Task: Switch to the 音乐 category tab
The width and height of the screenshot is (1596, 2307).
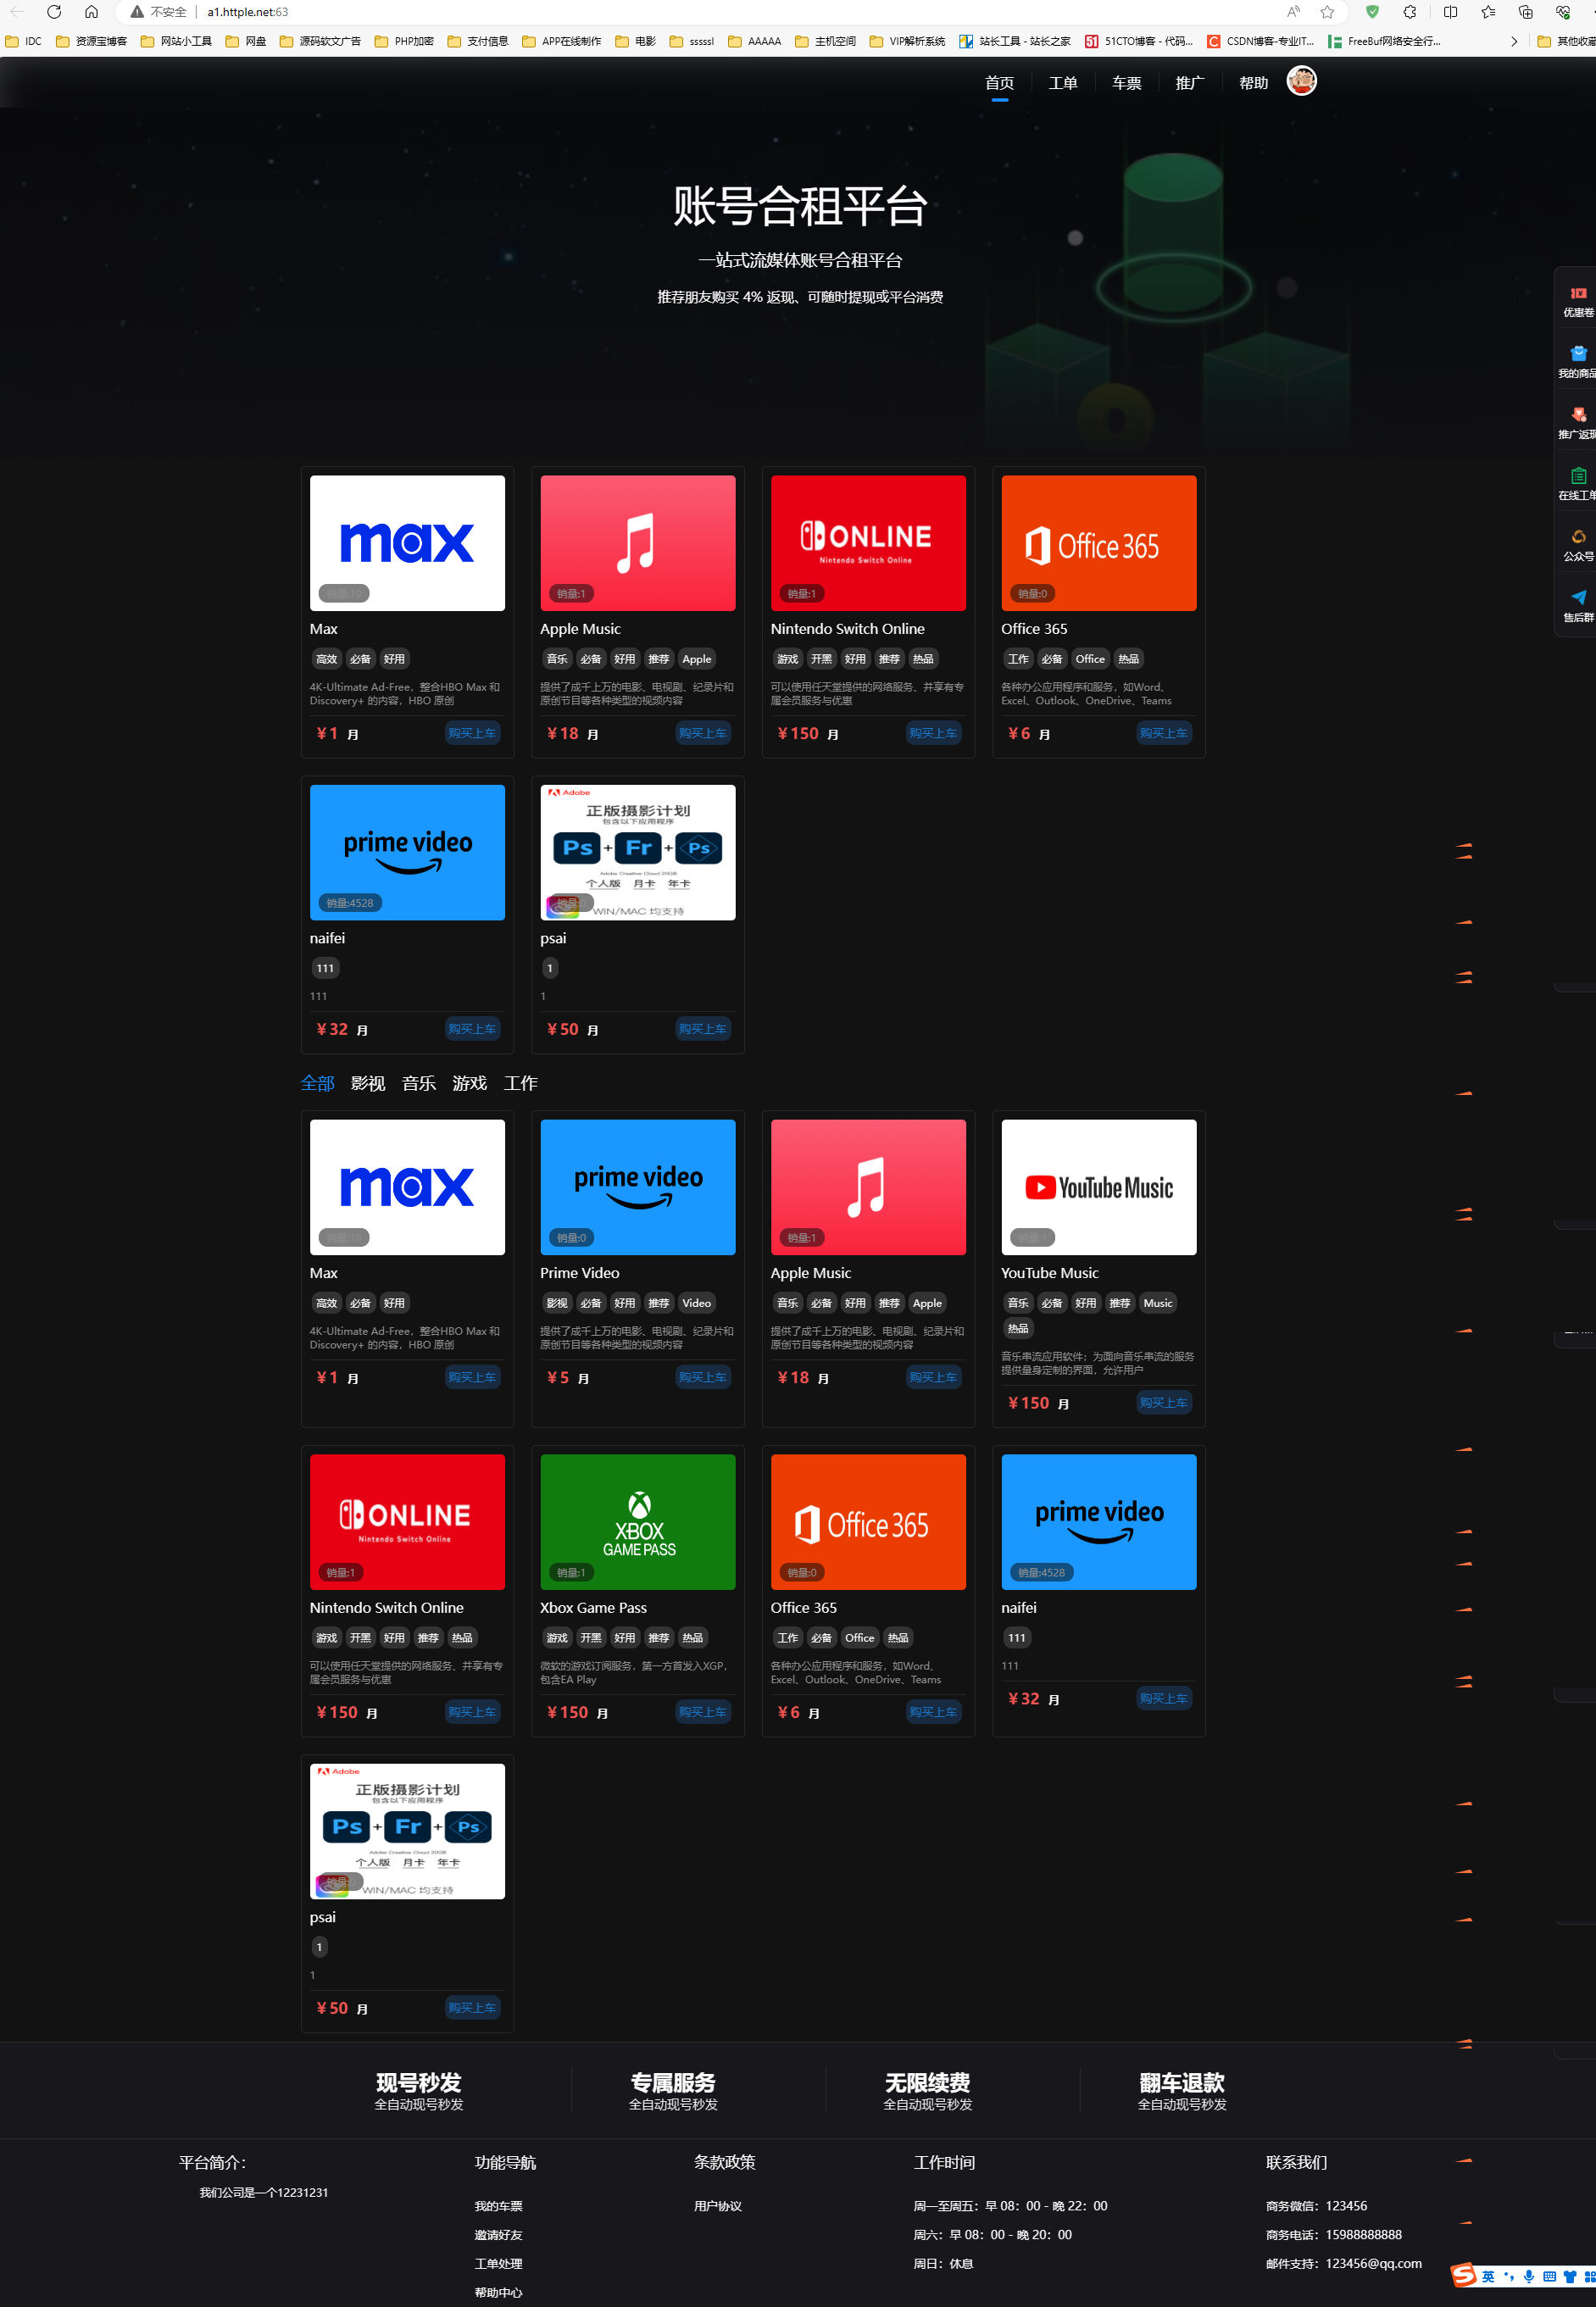Action: click(x=419, y=1083)
